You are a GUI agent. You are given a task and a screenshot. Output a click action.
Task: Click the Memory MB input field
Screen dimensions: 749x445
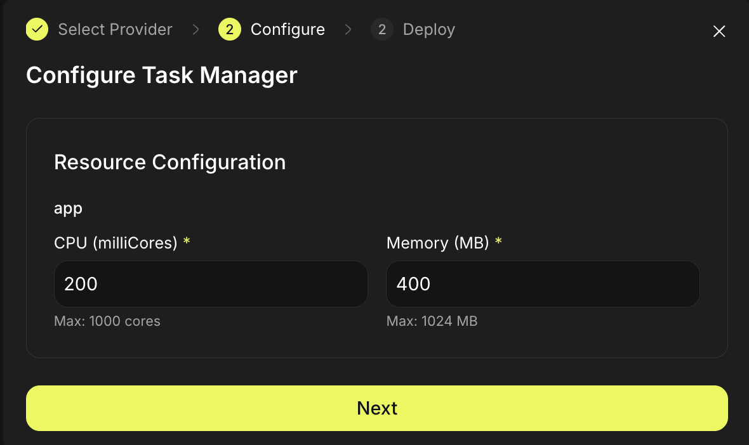click(x=543, y=284)
